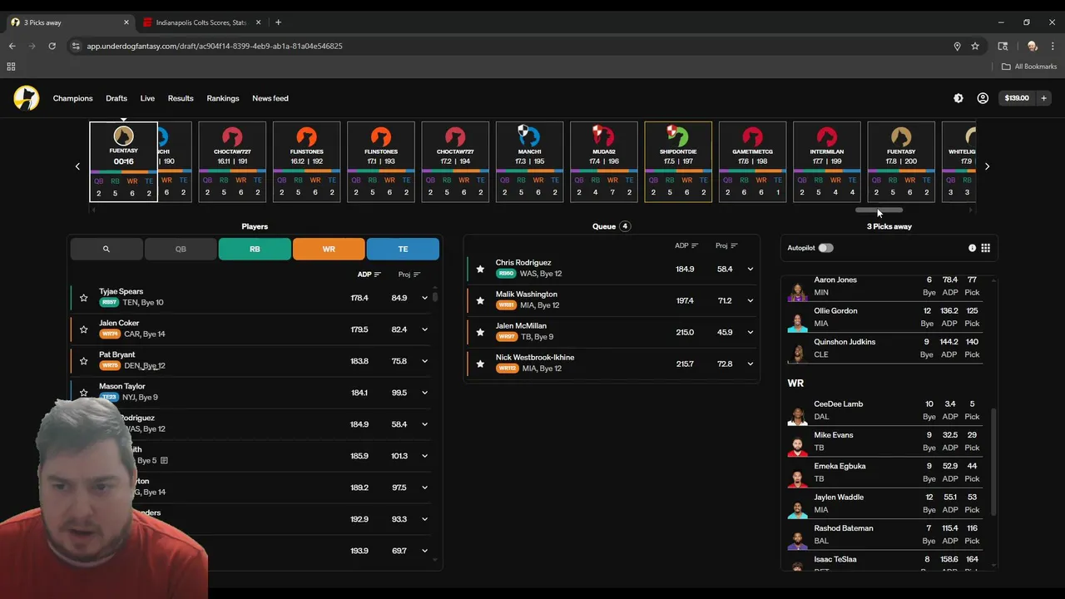
Task: Switch to Indianapolis Colts Scores browser tab
Action: 201,22
